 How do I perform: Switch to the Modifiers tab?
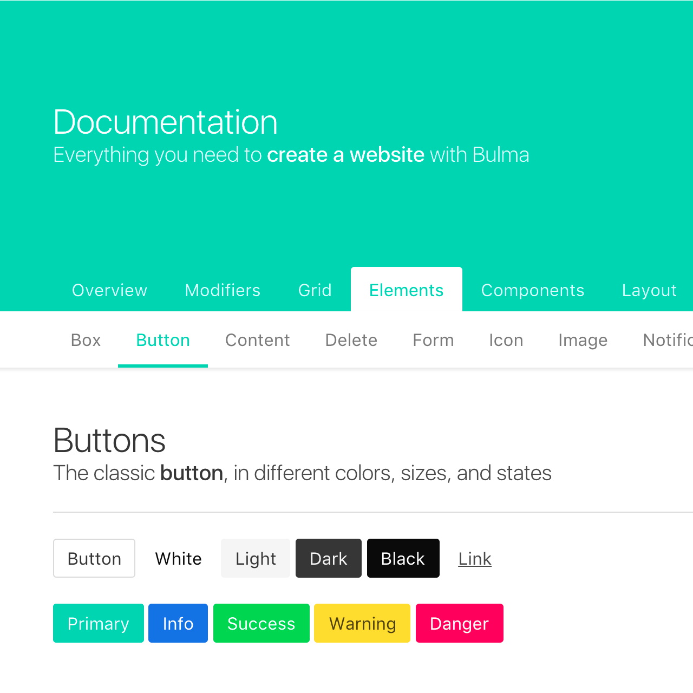(223, 290)
